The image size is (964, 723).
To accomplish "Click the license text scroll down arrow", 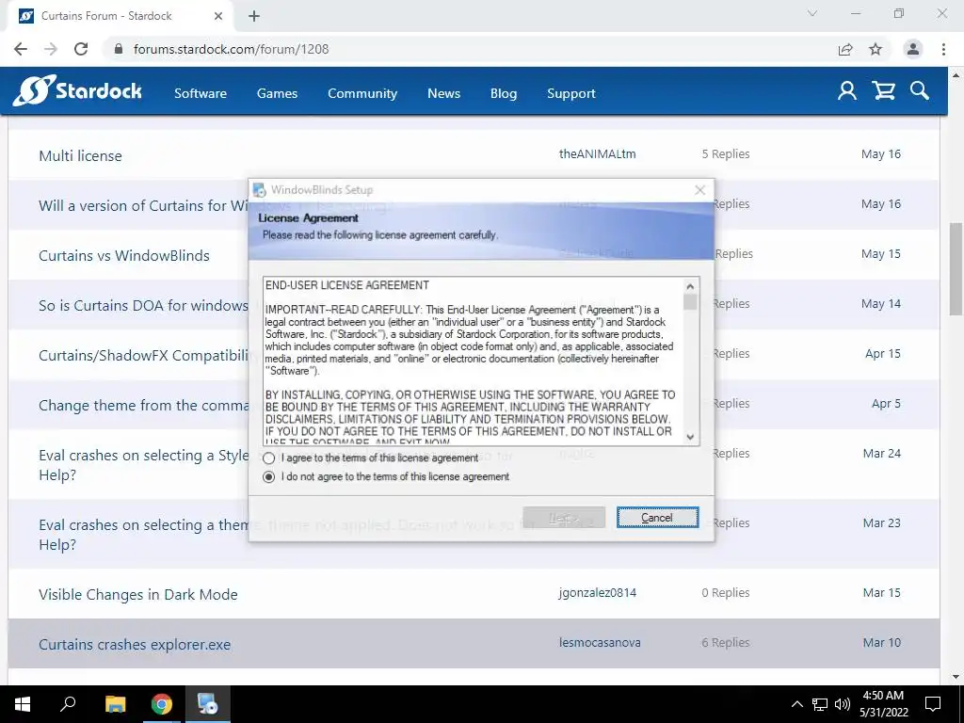I will tap(690, 437).
